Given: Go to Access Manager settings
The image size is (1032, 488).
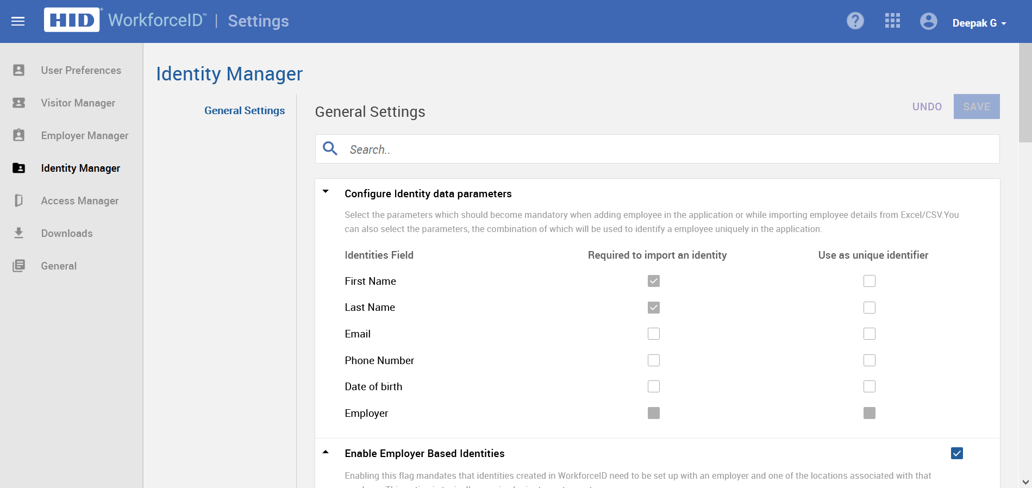Looking at the screenshot, I should click(x=80, y=201).
